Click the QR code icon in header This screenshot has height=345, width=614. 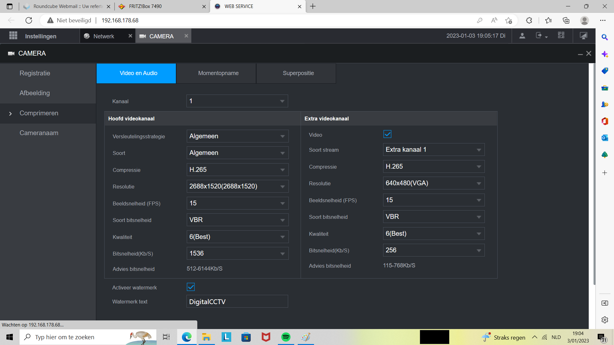click(561, 35)
